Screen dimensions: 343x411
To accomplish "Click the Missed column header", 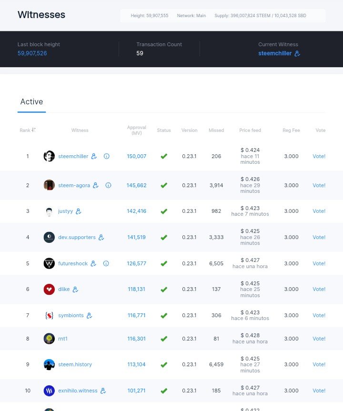I will (x=216, y=130).
